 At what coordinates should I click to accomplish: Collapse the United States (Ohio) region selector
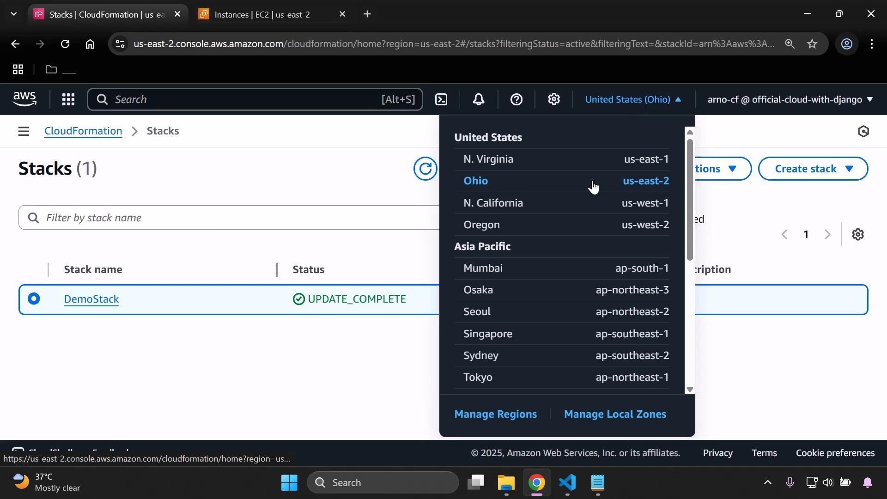click(x=633, y=99)
